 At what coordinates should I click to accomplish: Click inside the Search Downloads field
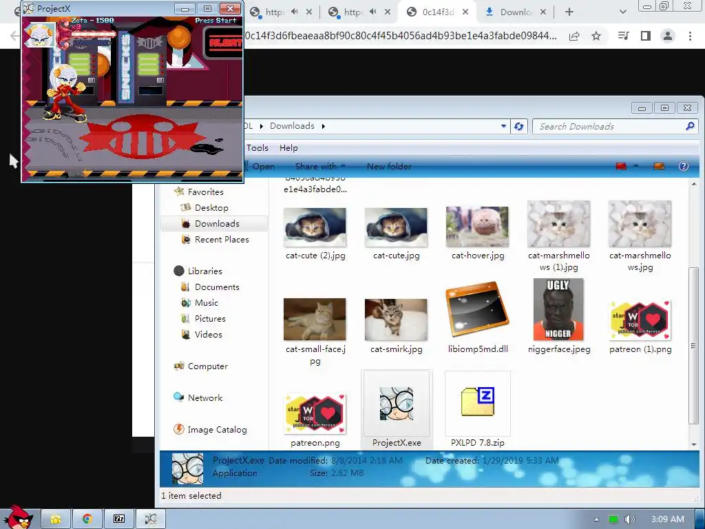click(x=609, y=127)
